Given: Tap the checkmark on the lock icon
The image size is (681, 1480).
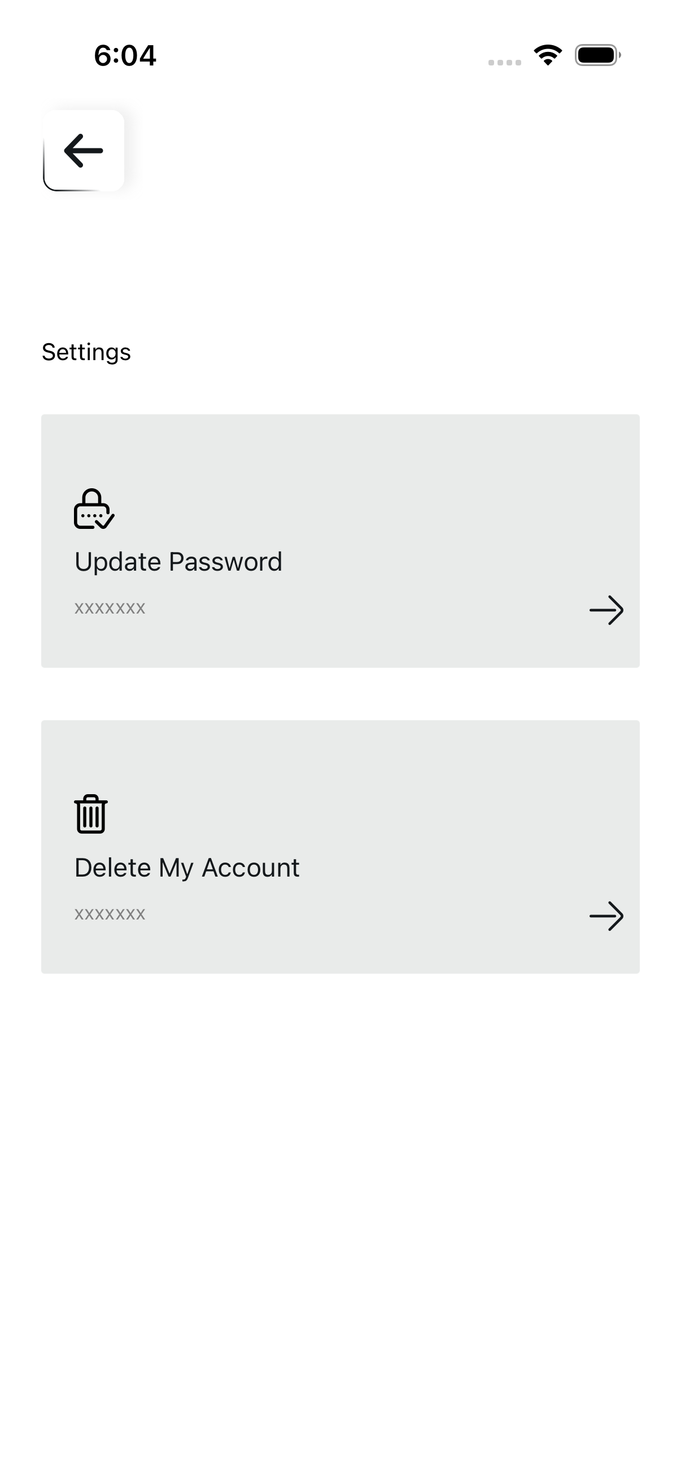Looking at the screenshot, I should [105, 521].
